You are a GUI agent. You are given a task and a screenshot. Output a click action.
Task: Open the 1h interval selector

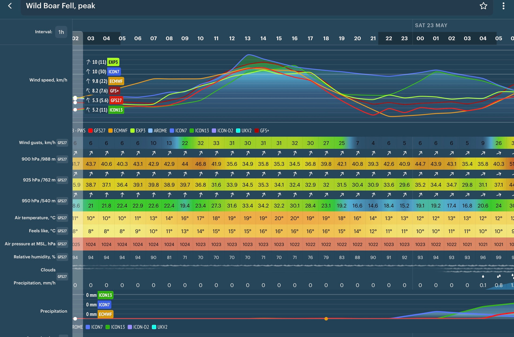tap(61, 32)
